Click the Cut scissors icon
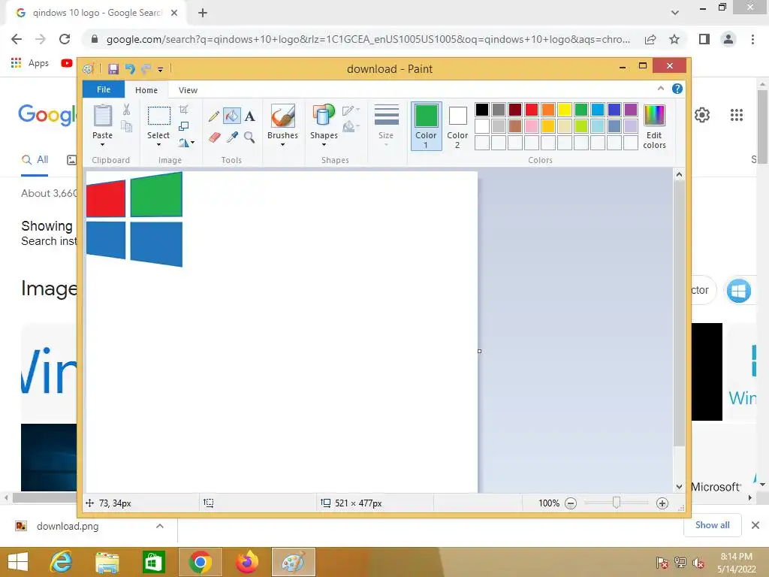 coord(126,110)
